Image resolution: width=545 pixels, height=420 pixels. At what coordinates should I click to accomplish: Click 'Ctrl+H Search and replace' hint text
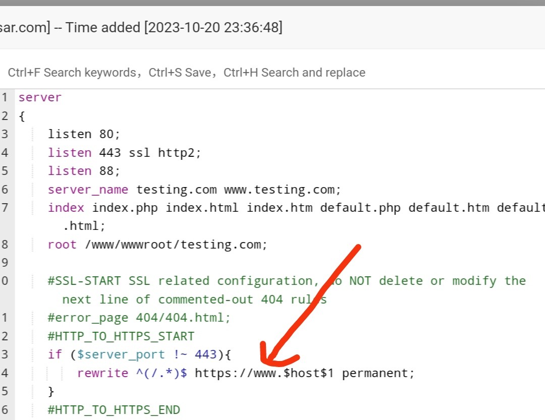click(x=294, y=73)
